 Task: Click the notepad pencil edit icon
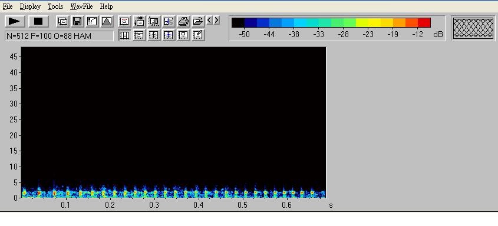click(198, 35)
